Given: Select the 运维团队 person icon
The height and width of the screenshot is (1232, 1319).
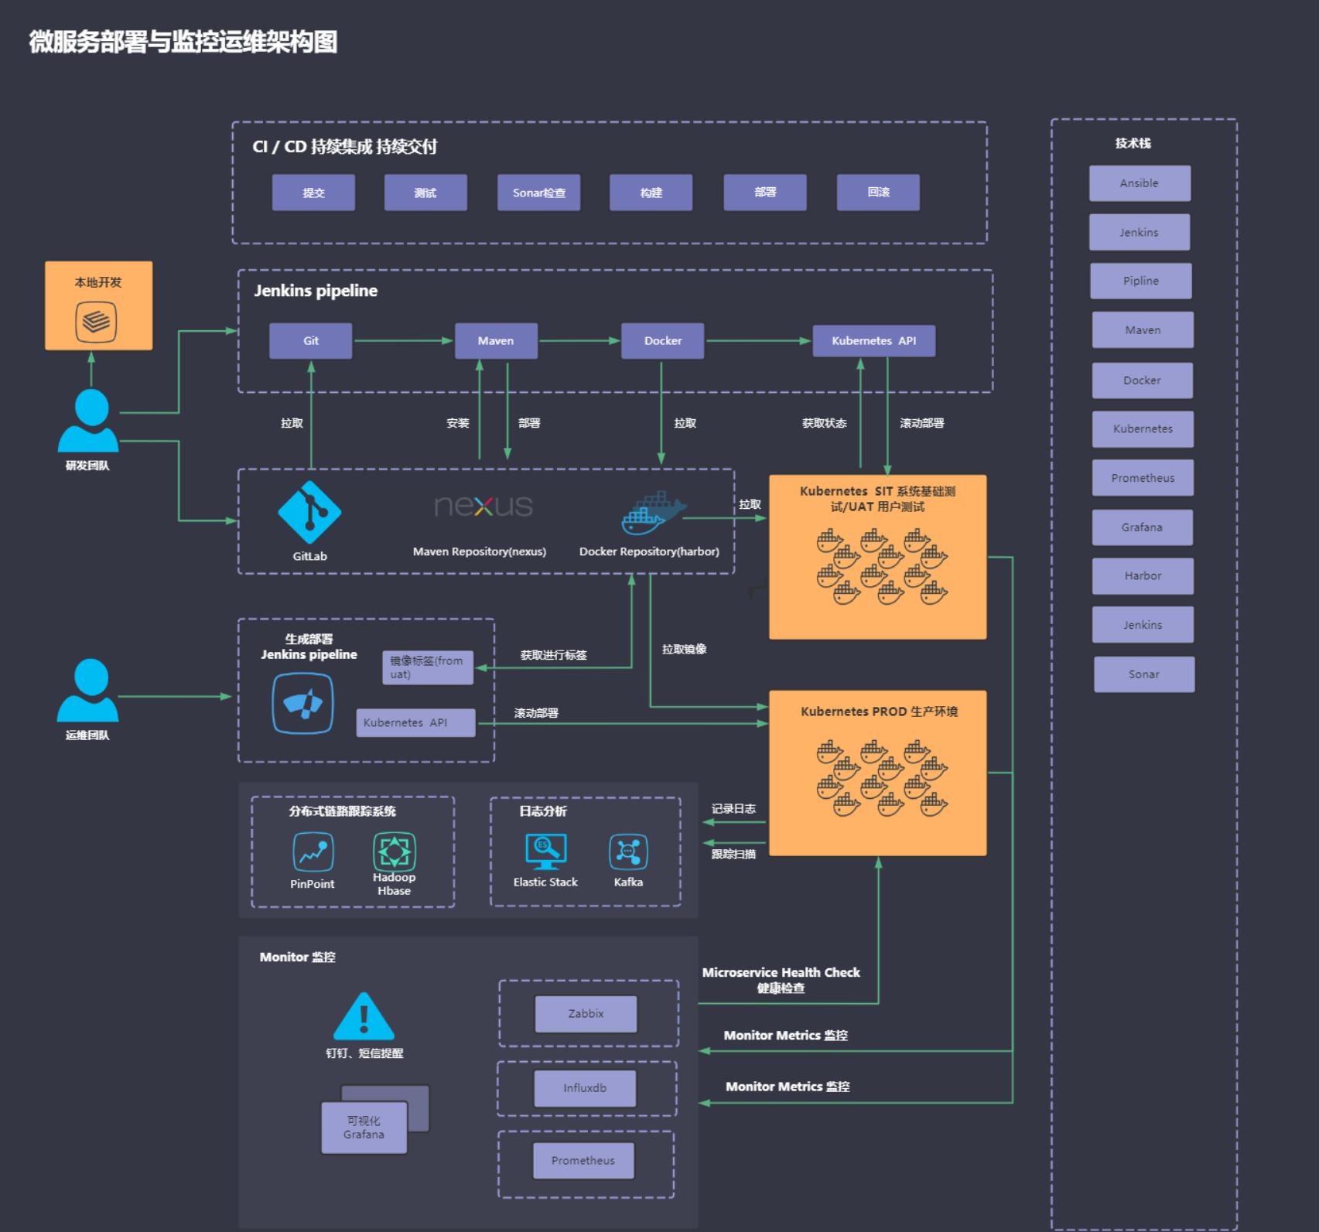Looking at the screenshot, I should coord(88,690).
